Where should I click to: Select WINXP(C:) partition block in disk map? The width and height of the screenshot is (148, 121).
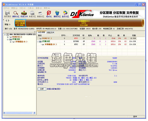pyautogui.click(x=20, y=23)
